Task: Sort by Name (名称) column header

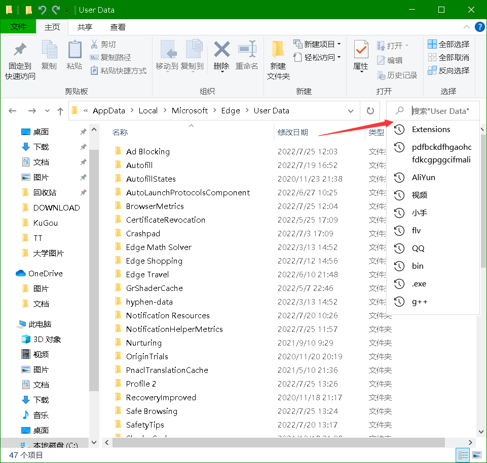Action: (x=120, y=133)
